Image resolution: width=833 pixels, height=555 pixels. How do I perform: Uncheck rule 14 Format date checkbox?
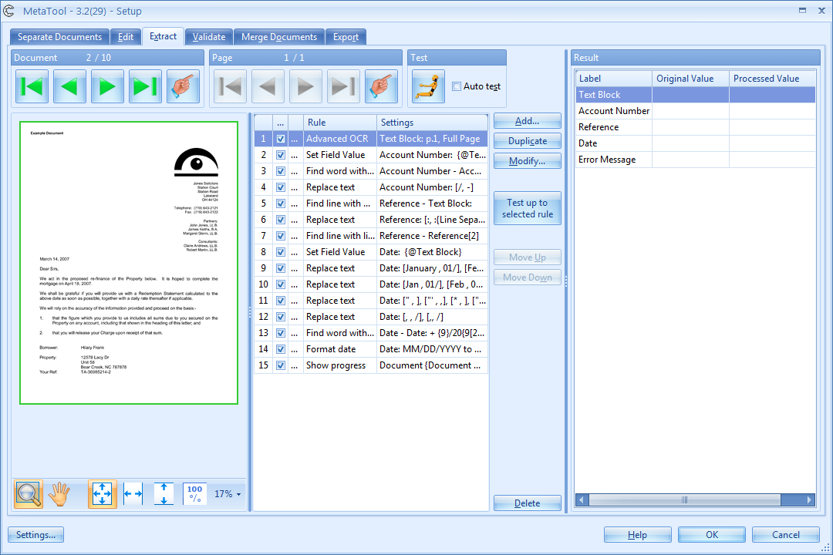[281, 349]
